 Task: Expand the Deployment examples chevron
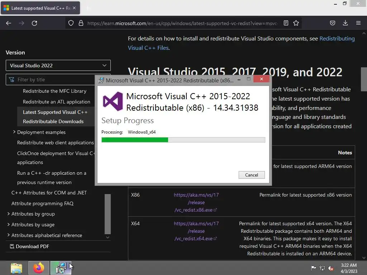14,132
